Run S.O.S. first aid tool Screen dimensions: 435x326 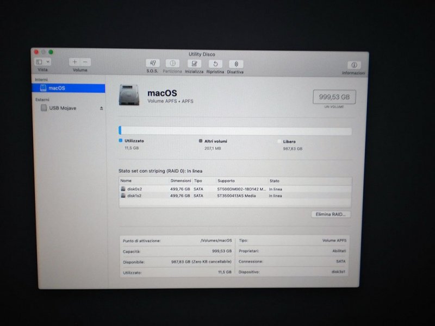tap(153, 63)
